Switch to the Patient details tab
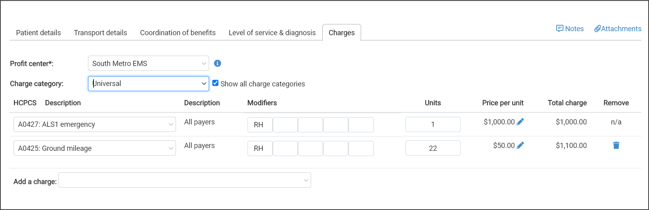This screenshot has height=210, width=649. click(x=38, y=33)
